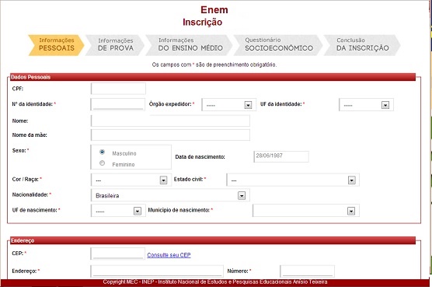The image size is (432, 287).
Task: Open the Município de nascimento dropdown
Action: pyautogui.click(x=306, y=211)
